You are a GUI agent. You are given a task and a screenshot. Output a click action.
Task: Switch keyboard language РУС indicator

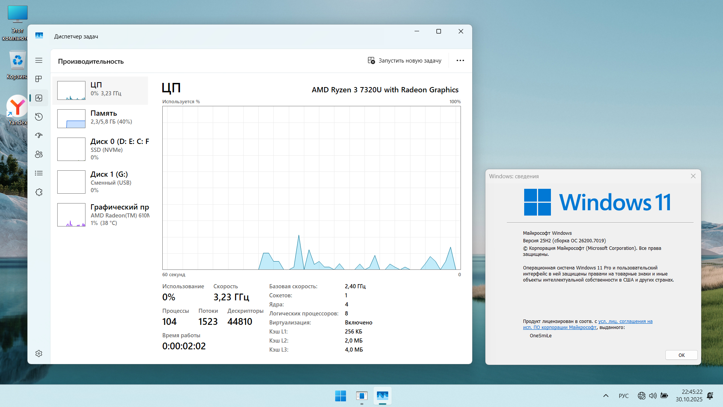pos(624,396)
